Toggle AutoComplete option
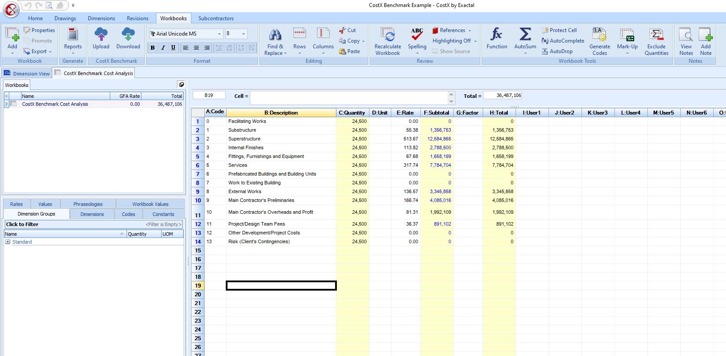This screenshot has height=356, width=726. coord(563,41)
